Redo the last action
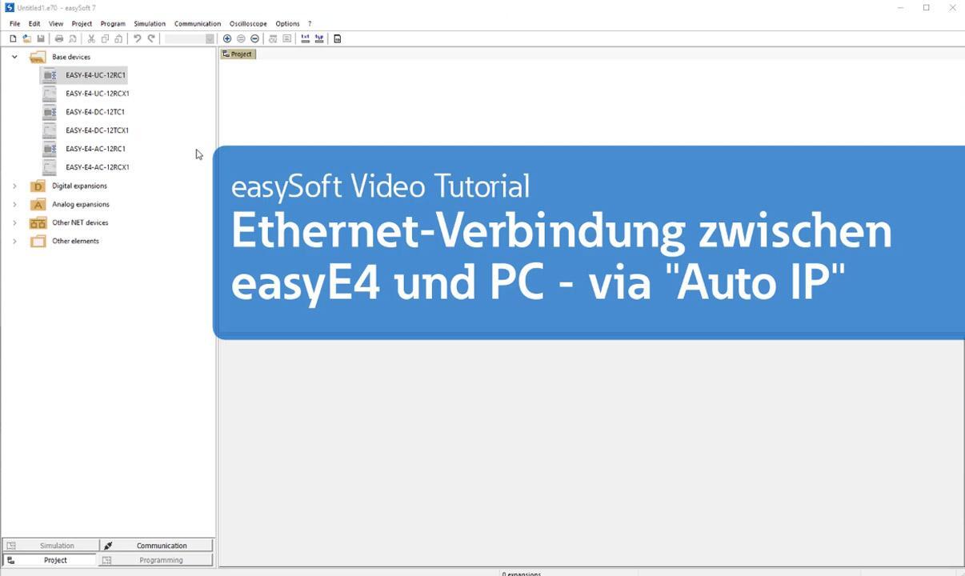Screen dimensions: 965x576 coord(151,38)
